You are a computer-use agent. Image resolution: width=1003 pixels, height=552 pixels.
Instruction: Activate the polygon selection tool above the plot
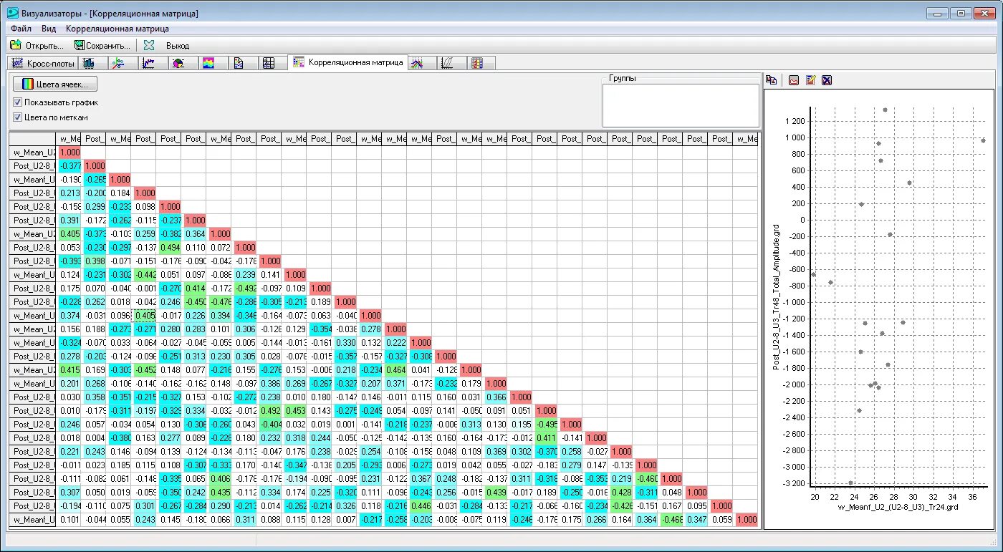[x=794, y=80]
